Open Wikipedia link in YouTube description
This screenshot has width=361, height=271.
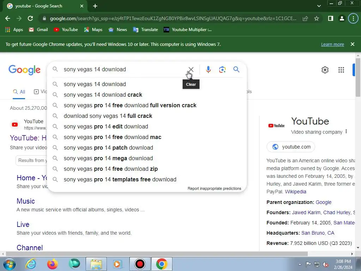(x=295, y=192)
